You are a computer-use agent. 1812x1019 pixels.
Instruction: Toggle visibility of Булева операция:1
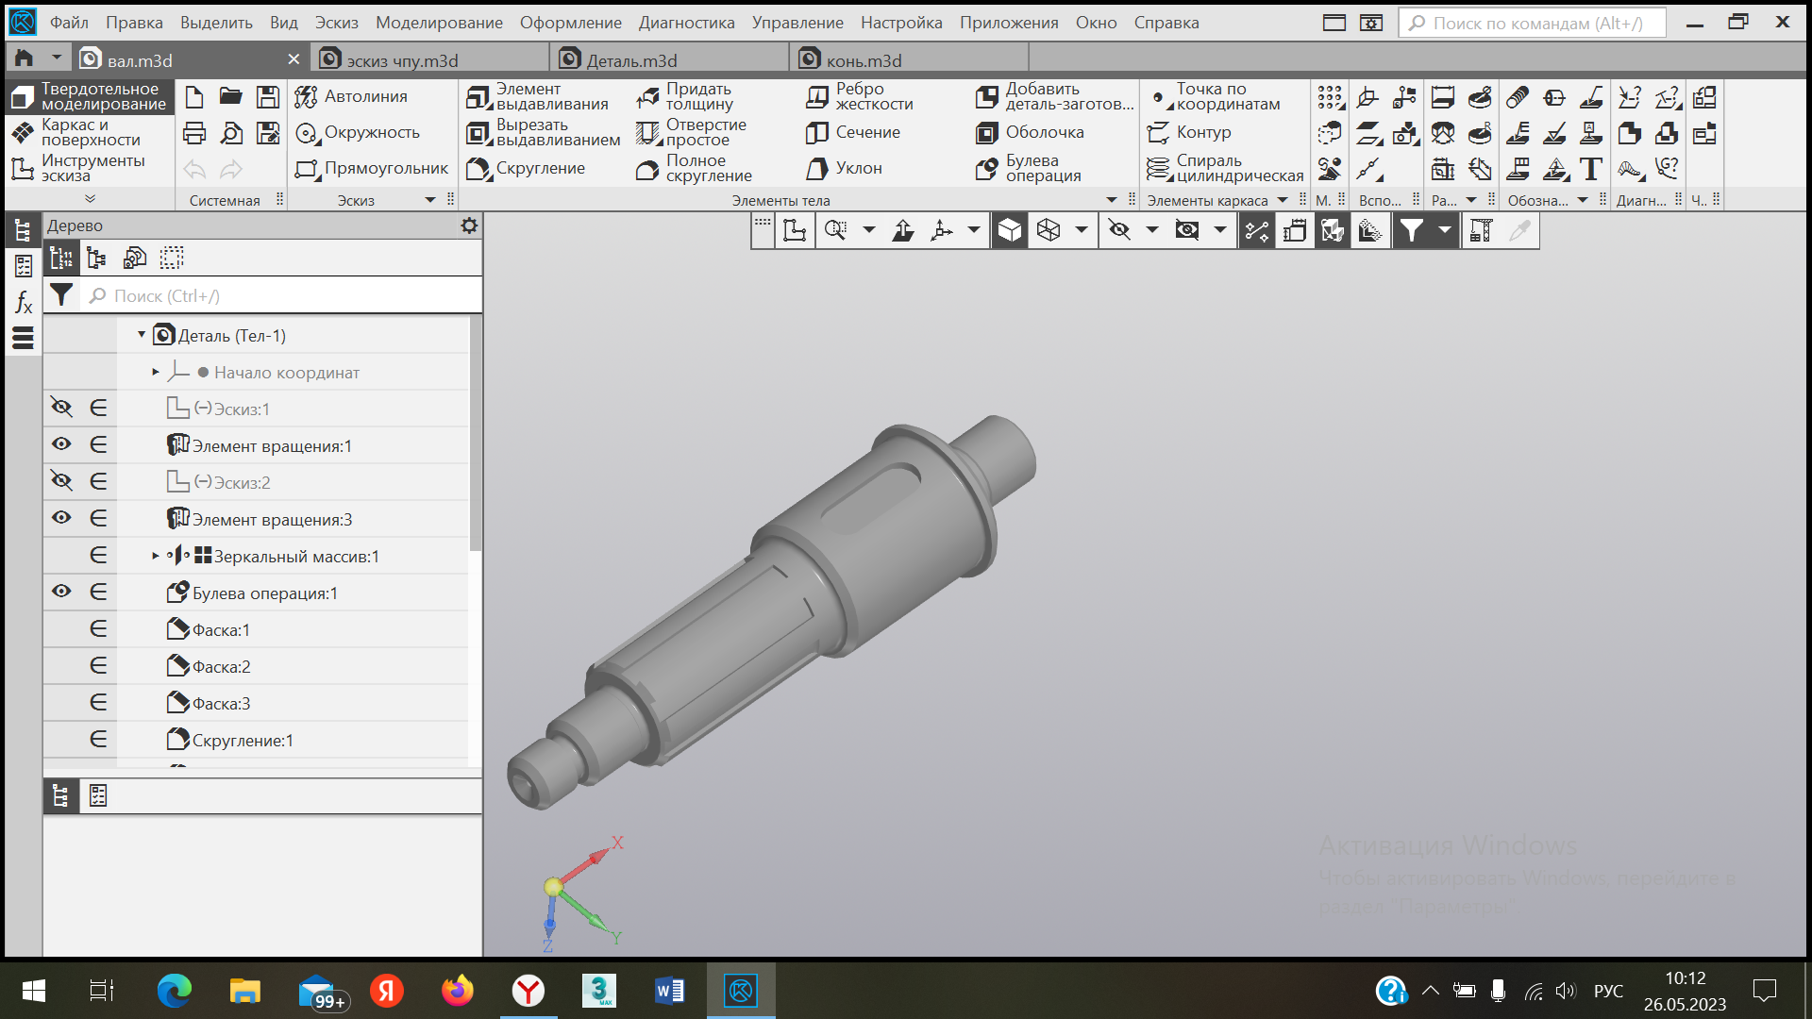[61, 592]
